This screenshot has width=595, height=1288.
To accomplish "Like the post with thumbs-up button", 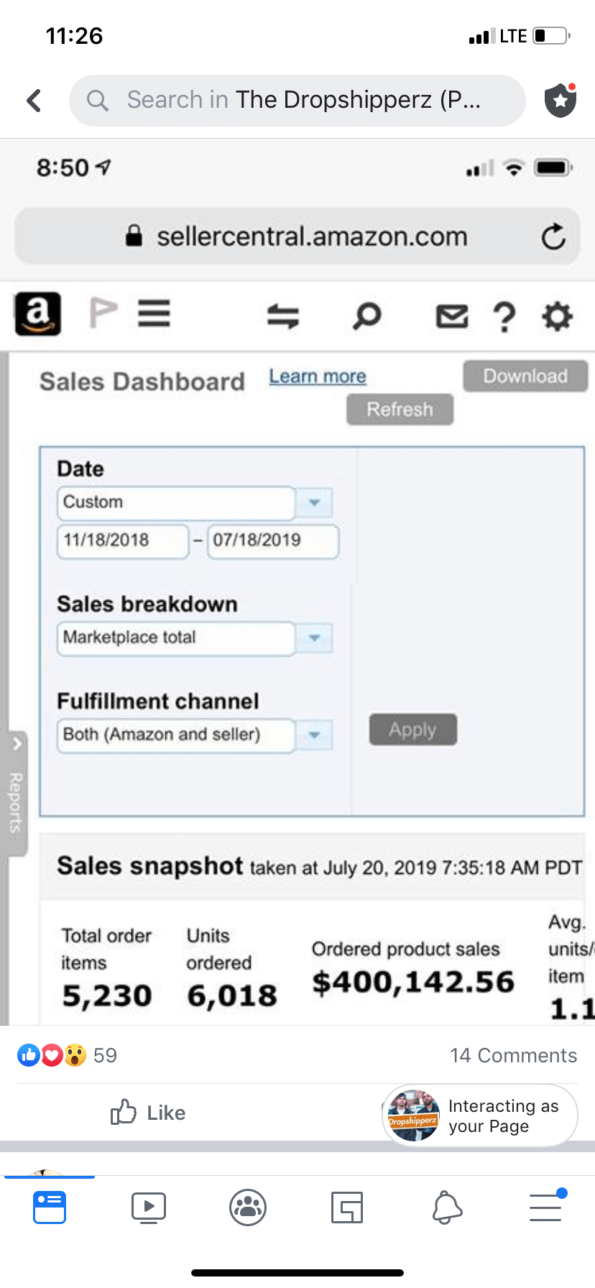I will [149, 1113].
